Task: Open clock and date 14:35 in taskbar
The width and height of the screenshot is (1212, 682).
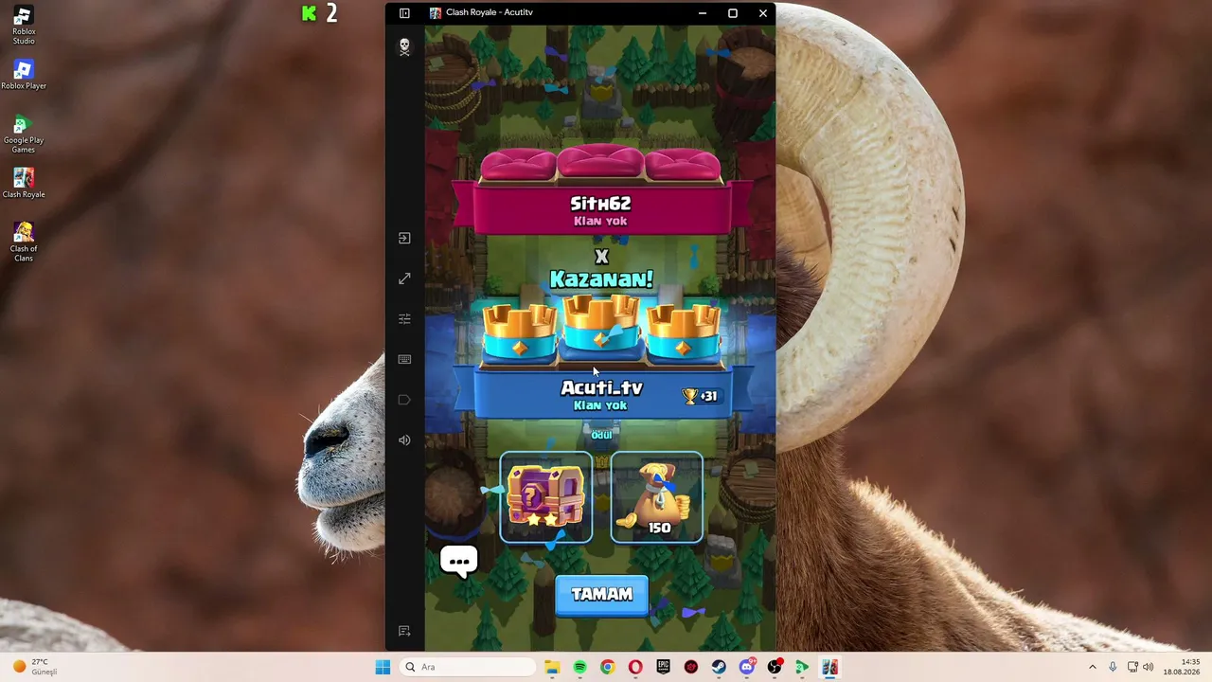Action: coord(1182,667)
